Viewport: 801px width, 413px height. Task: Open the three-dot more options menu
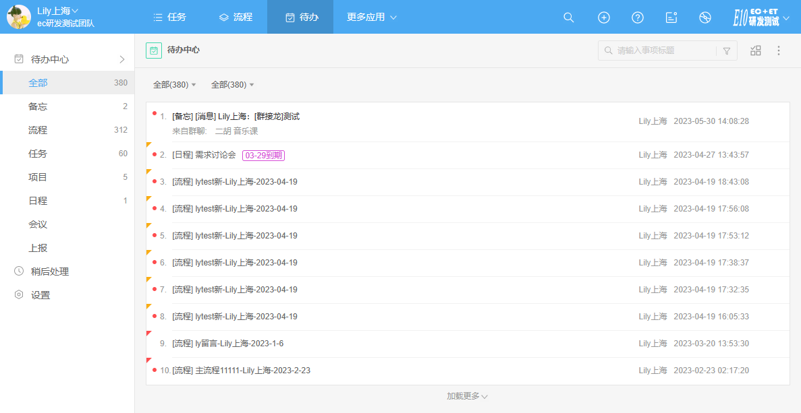tap(779, 51)
